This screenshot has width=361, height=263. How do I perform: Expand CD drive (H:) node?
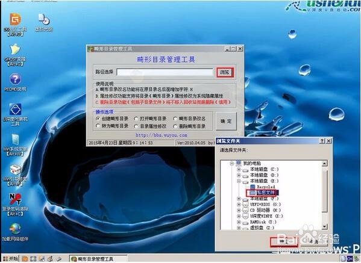tap(239, 210)
